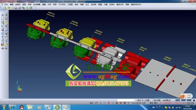Click the Windows Start button

[x=4, y=107]
